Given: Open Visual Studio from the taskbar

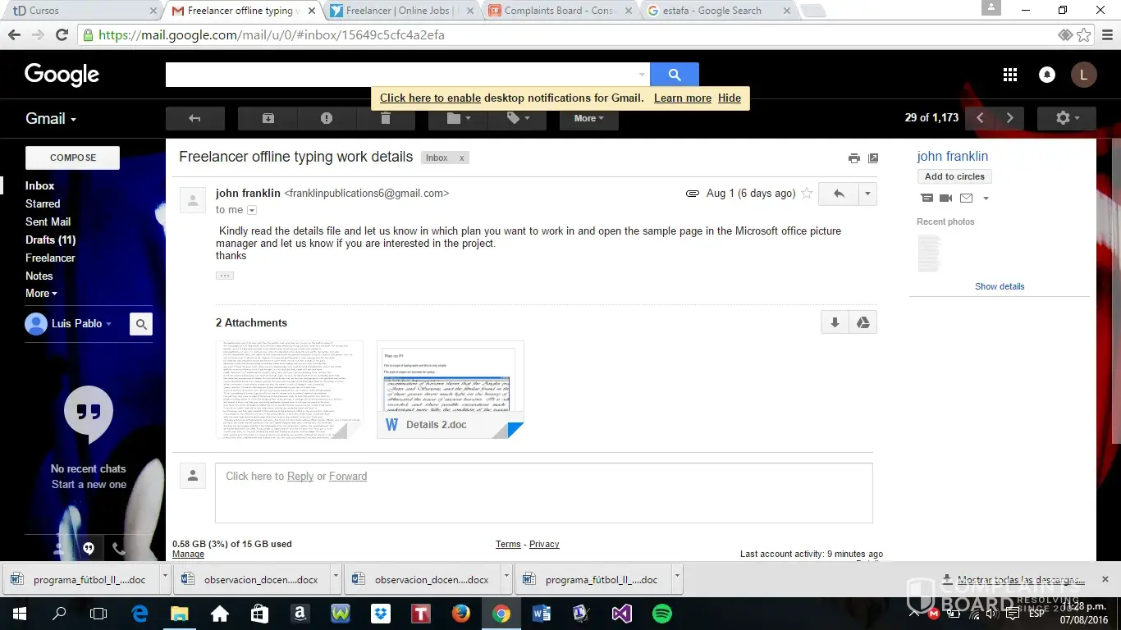Looking at the screenshot, I should pyautogui.click(x=621, y=614).
